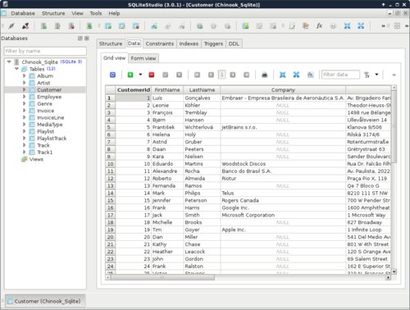Click the create trigger icon in main toolbar
Viewport: 410px width, 310px height.
[x=200, y=26]
